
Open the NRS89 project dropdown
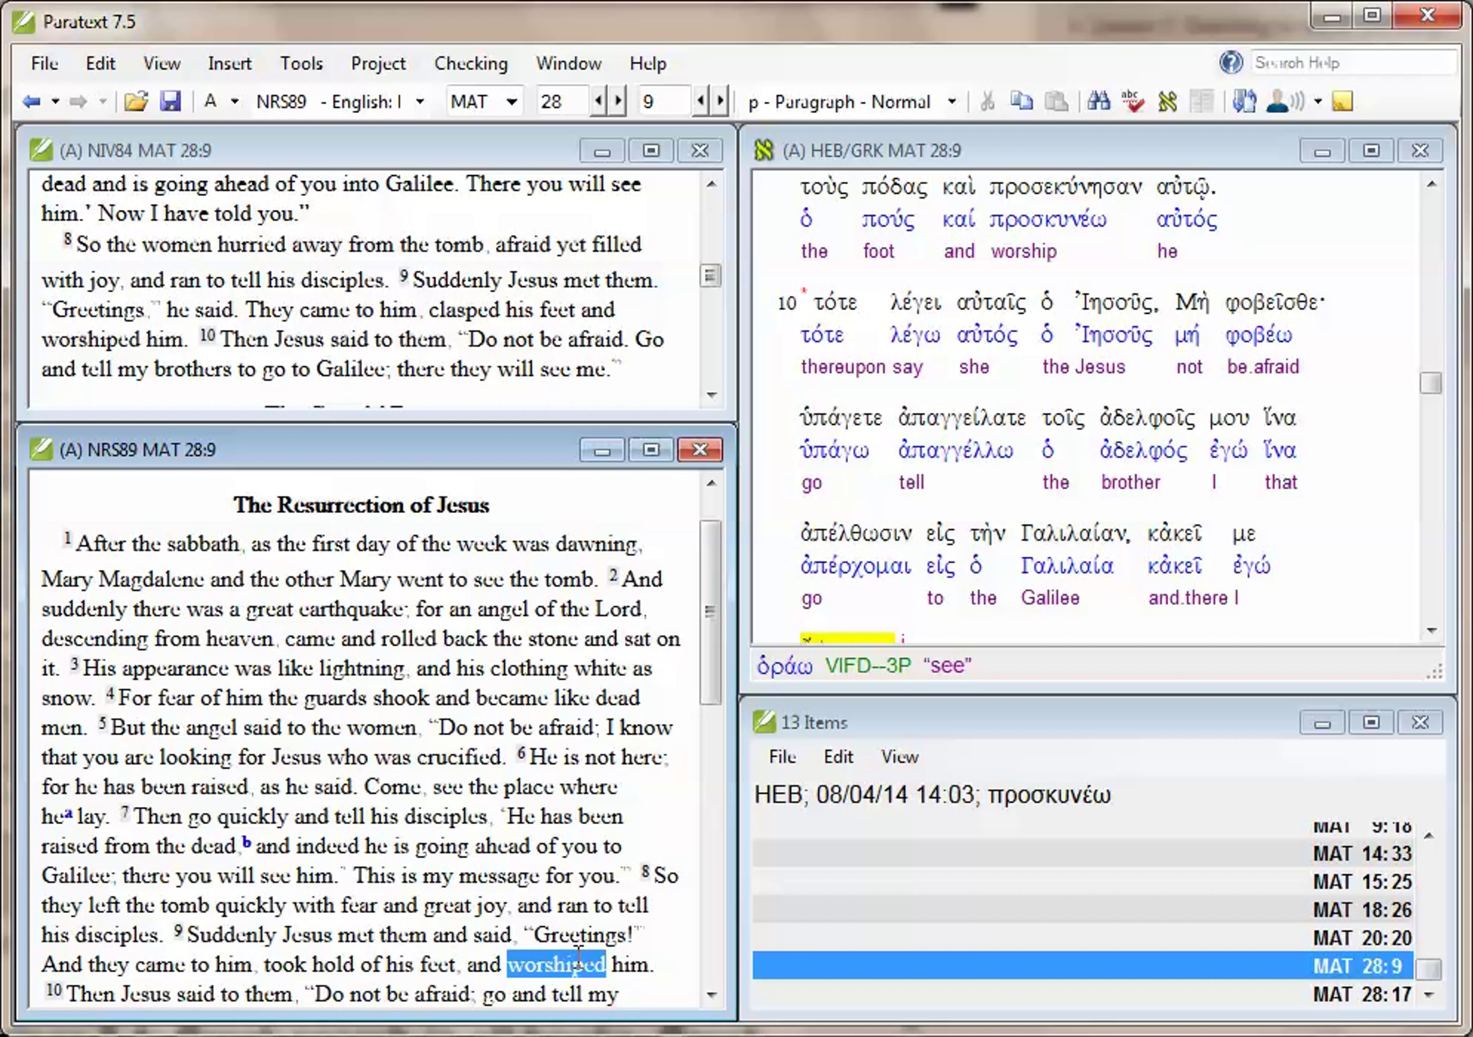420,101
